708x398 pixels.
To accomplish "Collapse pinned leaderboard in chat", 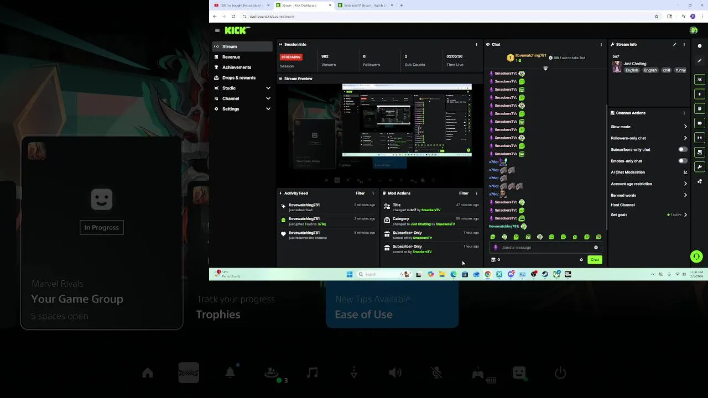I will [545, 69].
